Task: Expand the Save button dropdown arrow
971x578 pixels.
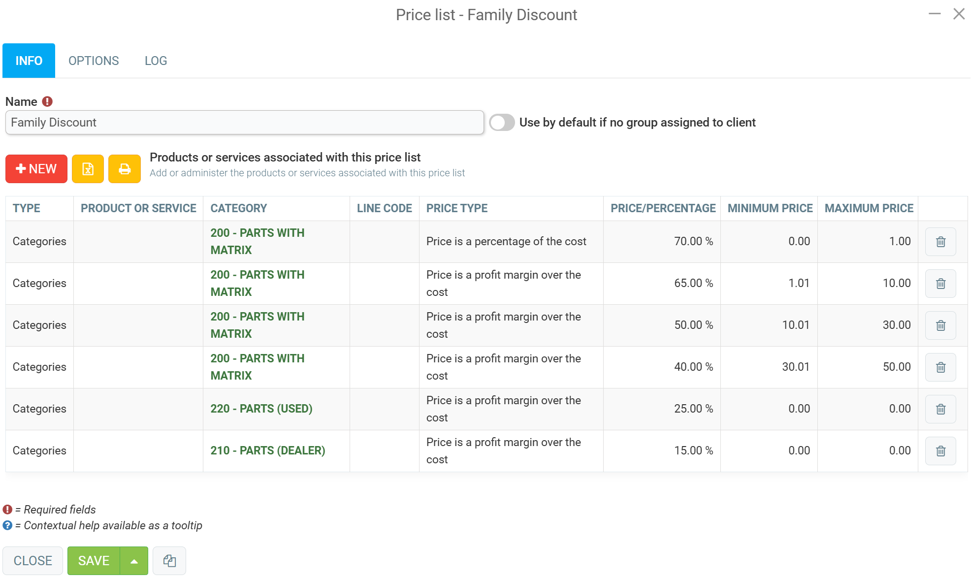Action: 134,561
